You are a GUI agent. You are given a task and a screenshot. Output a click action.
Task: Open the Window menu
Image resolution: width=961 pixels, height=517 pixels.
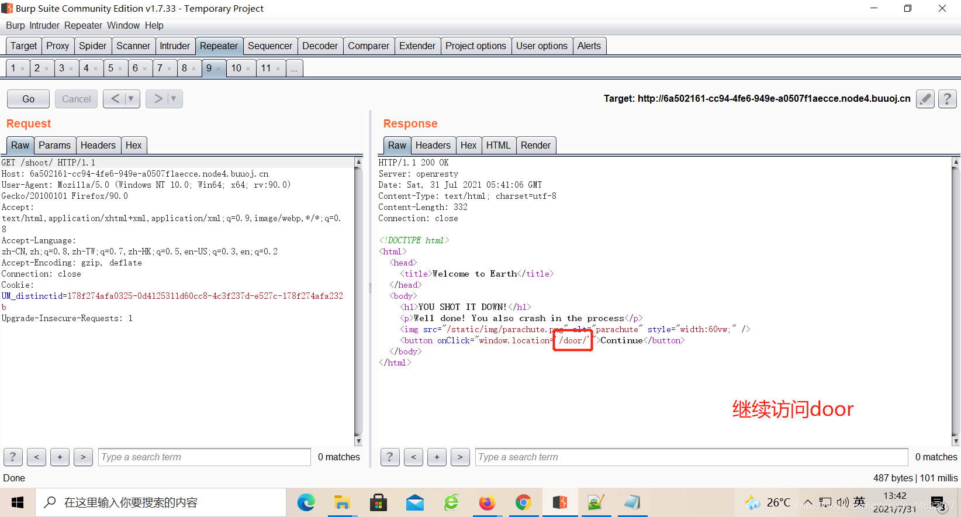[x=123, y=26]
